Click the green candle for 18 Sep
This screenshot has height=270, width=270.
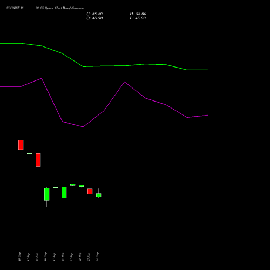(x=64, y=192)
